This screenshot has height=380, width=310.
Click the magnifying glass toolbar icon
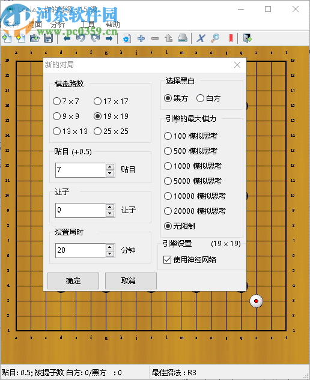215,38
